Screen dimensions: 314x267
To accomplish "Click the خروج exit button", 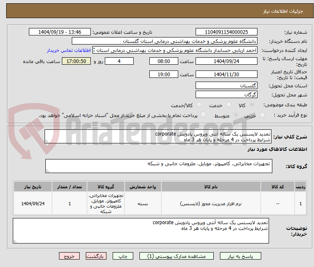I will [69, 256].
